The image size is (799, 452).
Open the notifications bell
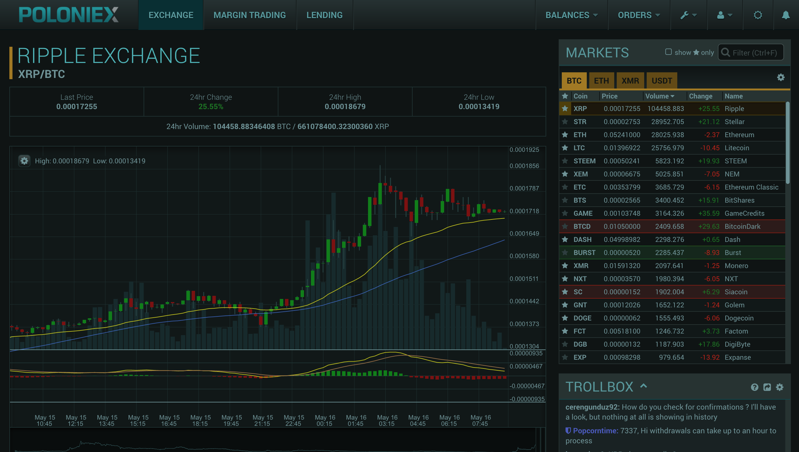tap(786, 15)
